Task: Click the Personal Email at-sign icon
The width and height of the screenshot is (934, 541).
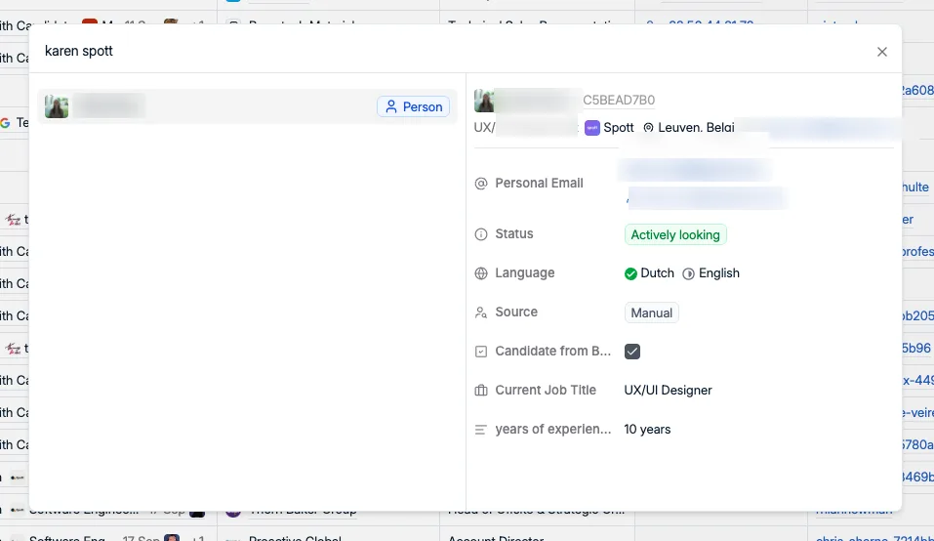Action: [x=481, y=184]
